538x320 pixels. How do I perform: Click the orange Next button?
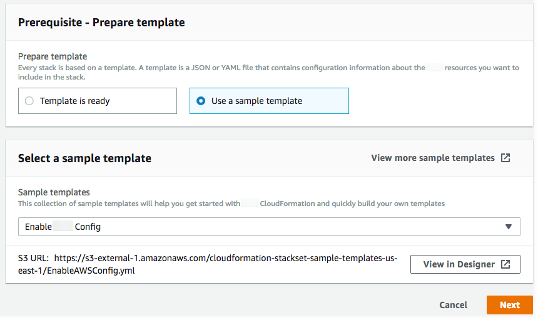(509, 305)
